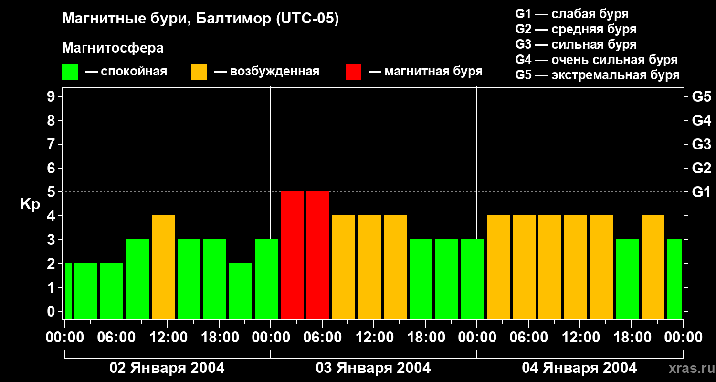This screenshot has width=716, height=382.
Task: Click the "12:00" time label under 03 January
Action: click(373, 338)
